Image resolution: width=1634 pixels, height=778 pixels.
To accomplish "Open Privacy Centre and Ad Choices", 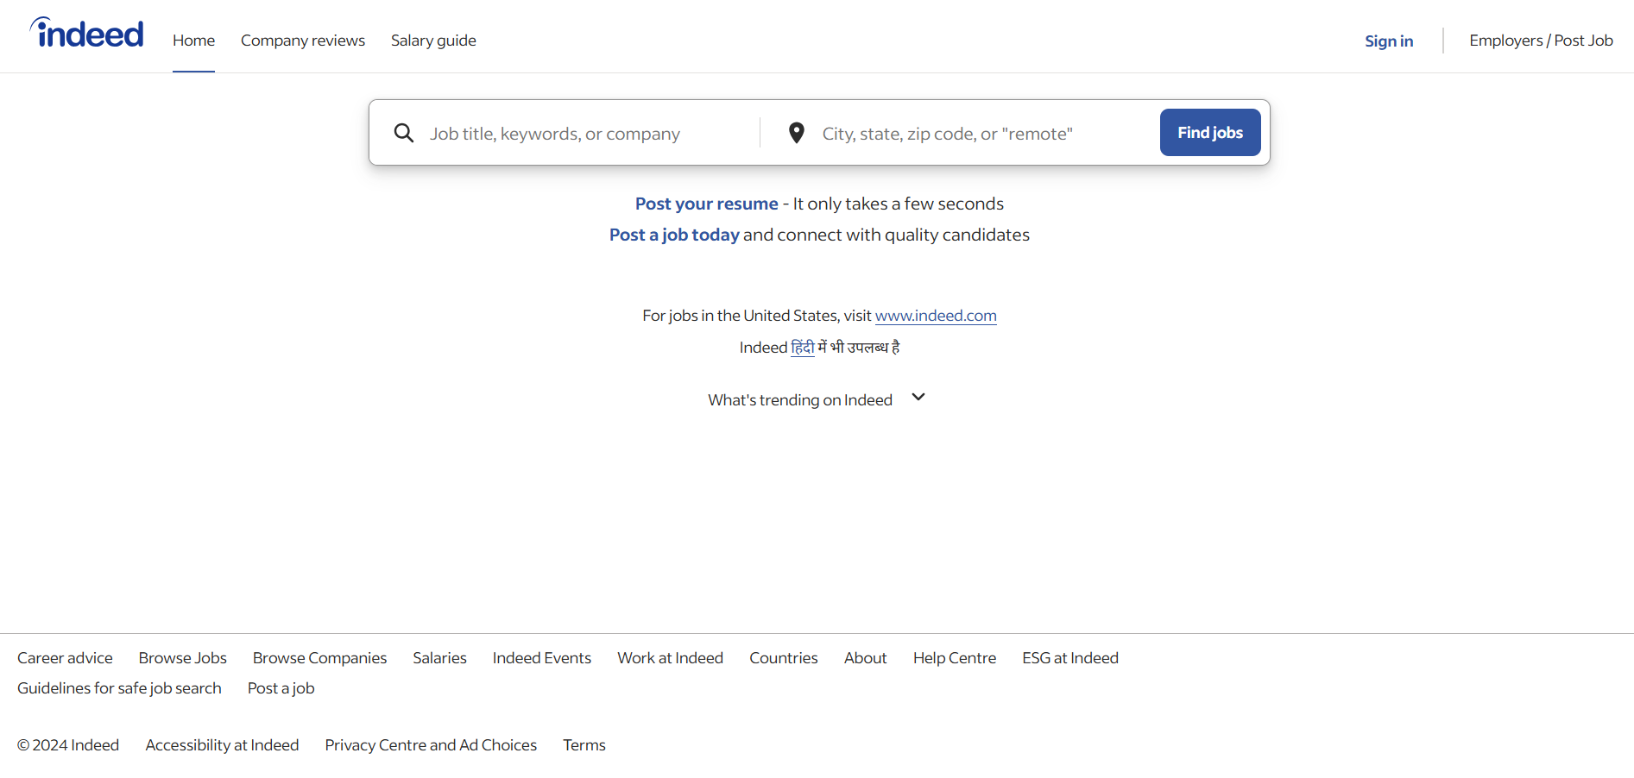I will point(430,745).
